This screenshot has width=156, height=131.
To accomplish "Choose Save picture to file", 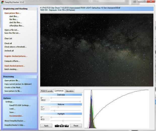I will point(13,91).
